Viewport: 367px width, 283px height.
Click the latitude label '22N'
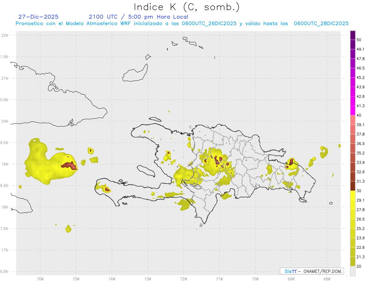click(5, 35)
